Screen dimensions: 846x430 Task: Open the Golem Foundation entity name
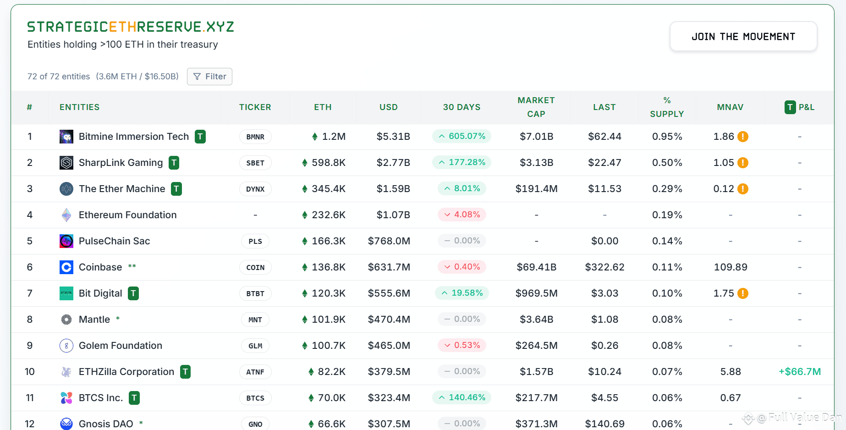(121, 346)
